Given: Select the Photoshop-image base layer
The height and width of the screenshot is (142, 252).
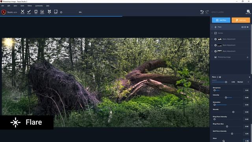Looking at the screenshot, I should click(x=230, y=57).
